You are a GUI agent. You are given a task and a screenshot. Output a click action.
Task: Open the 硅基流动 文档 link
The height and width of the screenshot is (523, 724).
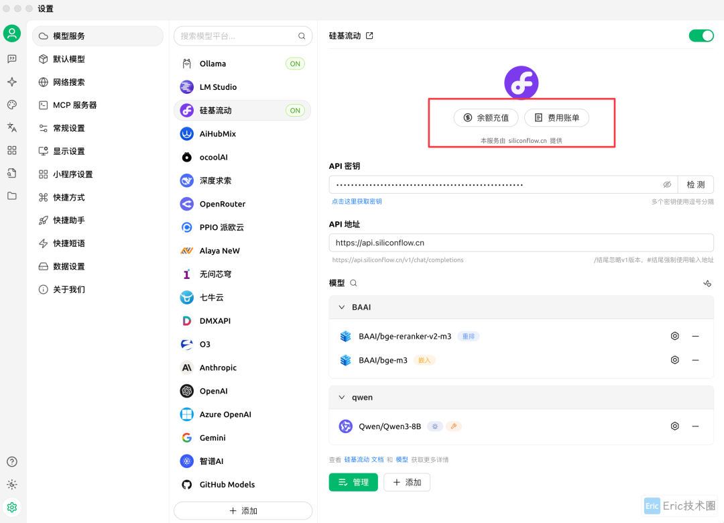(364, 460)
